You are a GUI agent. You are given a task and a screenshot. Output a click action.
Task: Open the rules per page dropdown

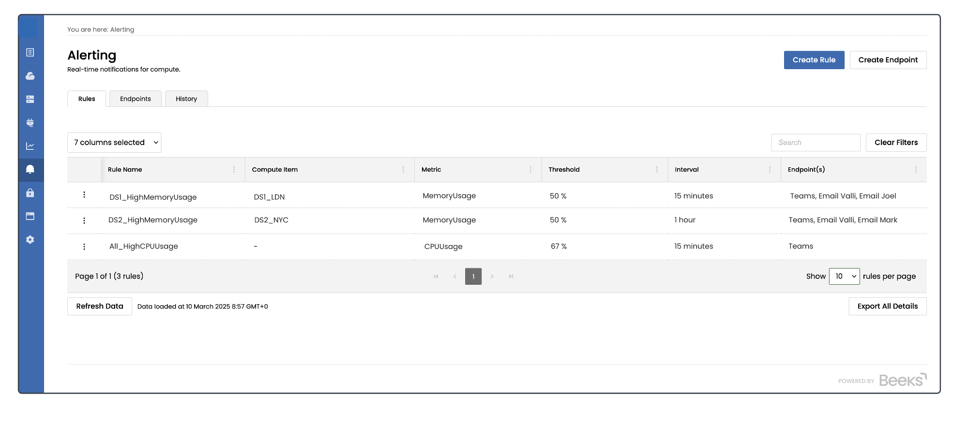844,277
